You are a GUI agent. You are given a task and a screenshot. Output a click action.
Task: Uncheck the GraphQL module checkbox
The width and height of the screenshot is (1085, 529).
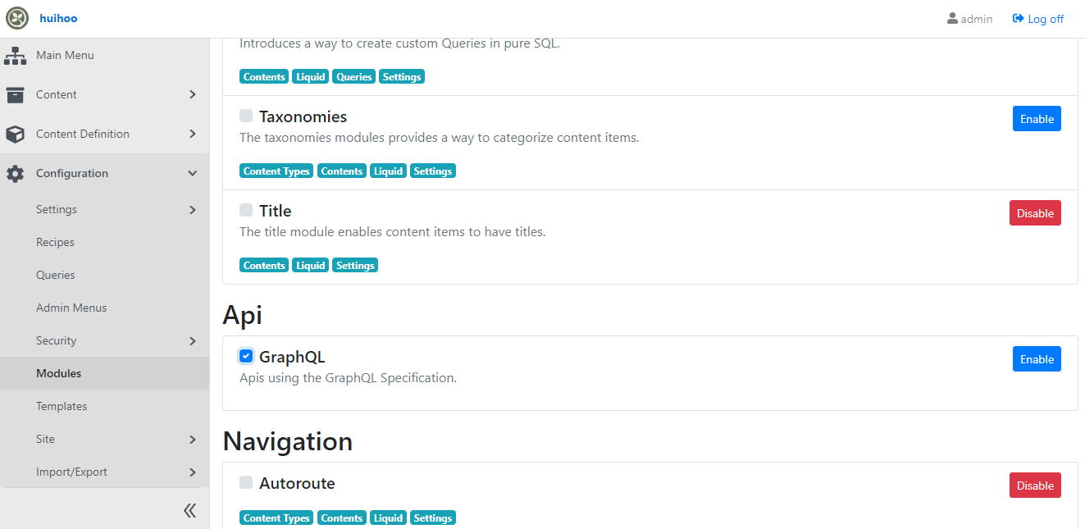[246, 356]
